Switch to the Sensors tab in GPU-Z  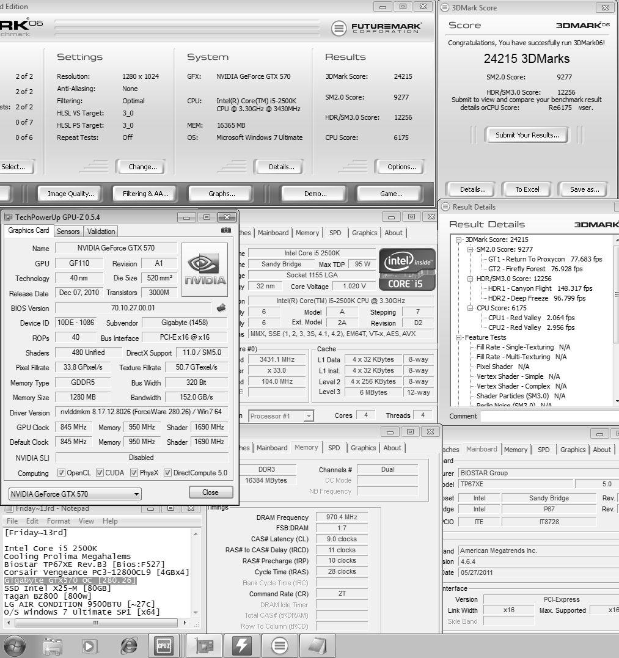(68, 231)
